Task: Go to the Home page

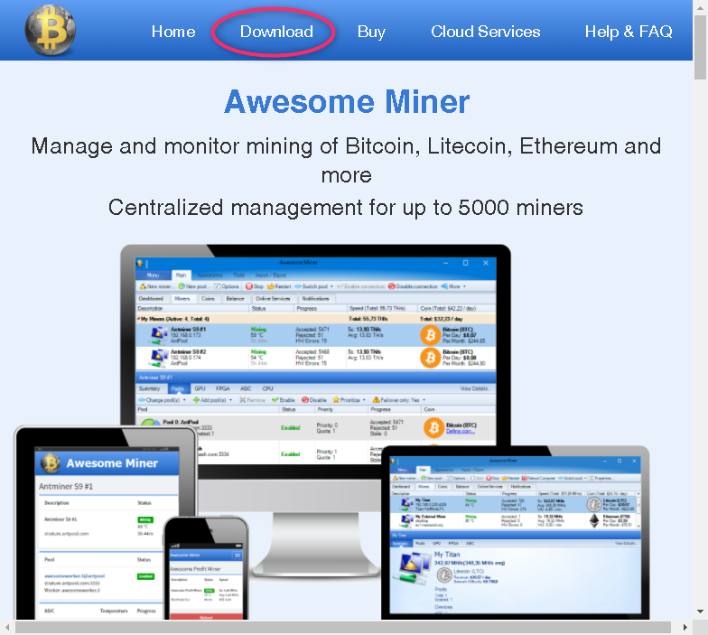Action: coord(173,32)
